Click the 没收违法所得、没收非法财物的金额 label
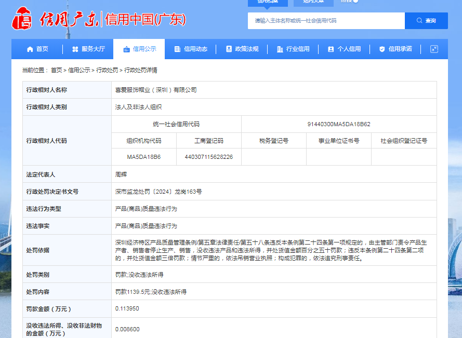462x338 pixels. click(64, 330)
